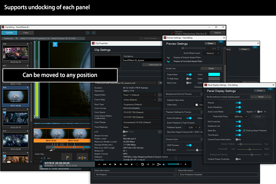Viewport: 276px width, 184px height.
Task: Rewind with the double-left arrow playback button
Action: pos(105,164)
